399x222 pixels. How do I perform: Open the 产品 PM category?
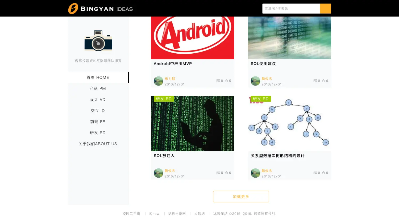tap(98, 88)
